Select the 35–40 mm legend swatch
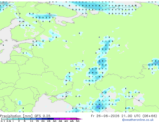This screenshot has width=159, height=122. [62, 119]
